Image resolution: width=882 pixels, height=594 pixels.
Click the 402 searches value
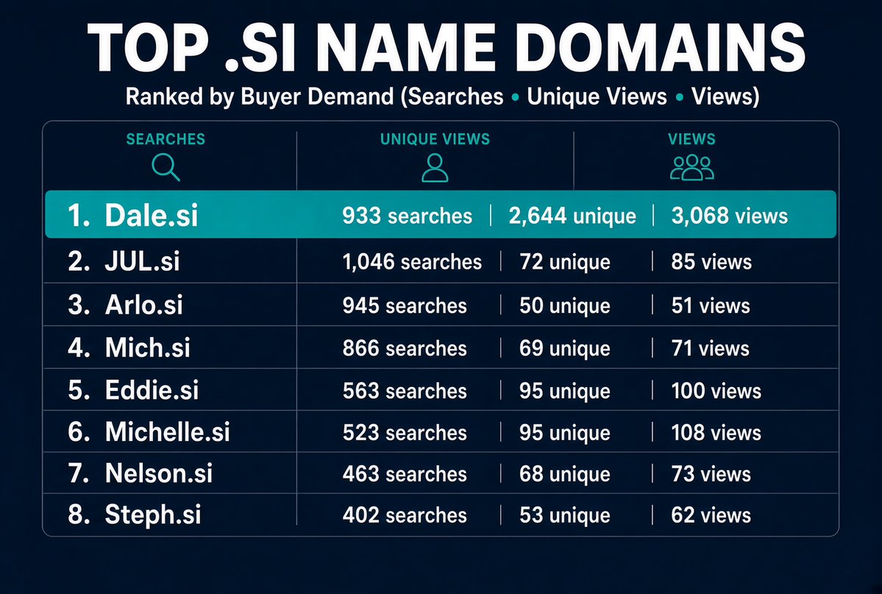point(405,515)
